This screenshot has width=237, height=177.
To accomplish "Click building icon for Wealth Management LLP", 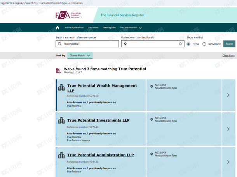I will pyautogui.click(x=61, y=87).
